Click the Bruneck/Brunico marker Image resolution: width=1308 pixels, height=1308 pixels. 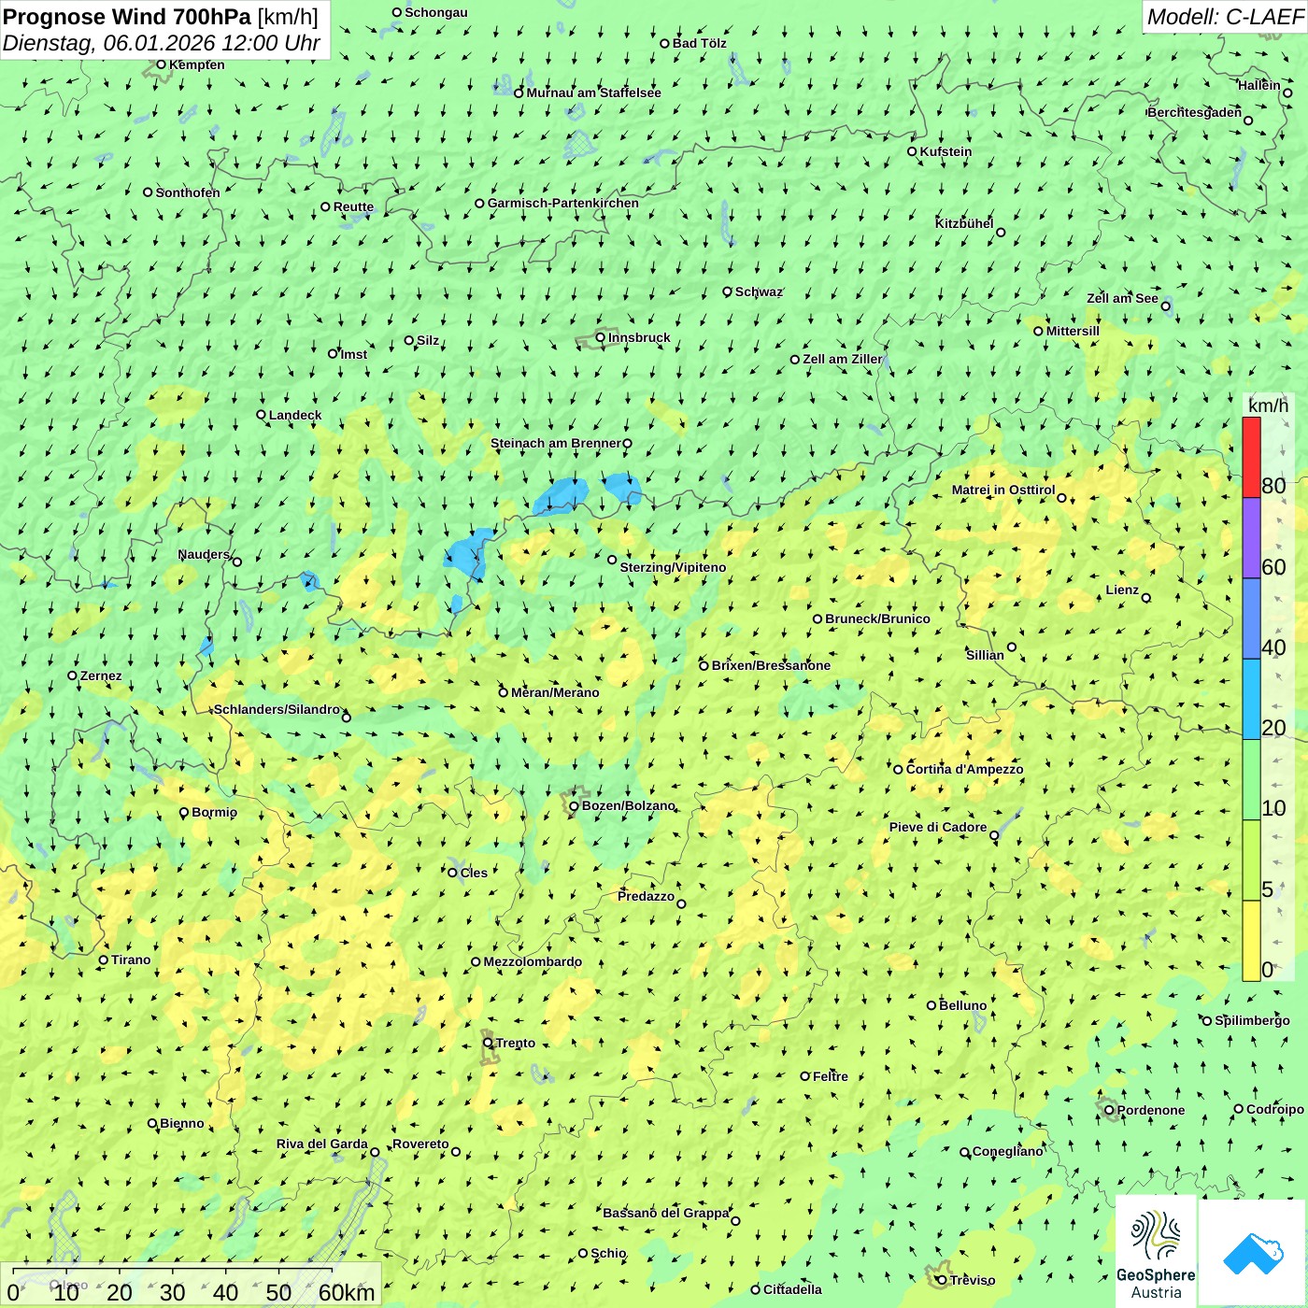817,618
